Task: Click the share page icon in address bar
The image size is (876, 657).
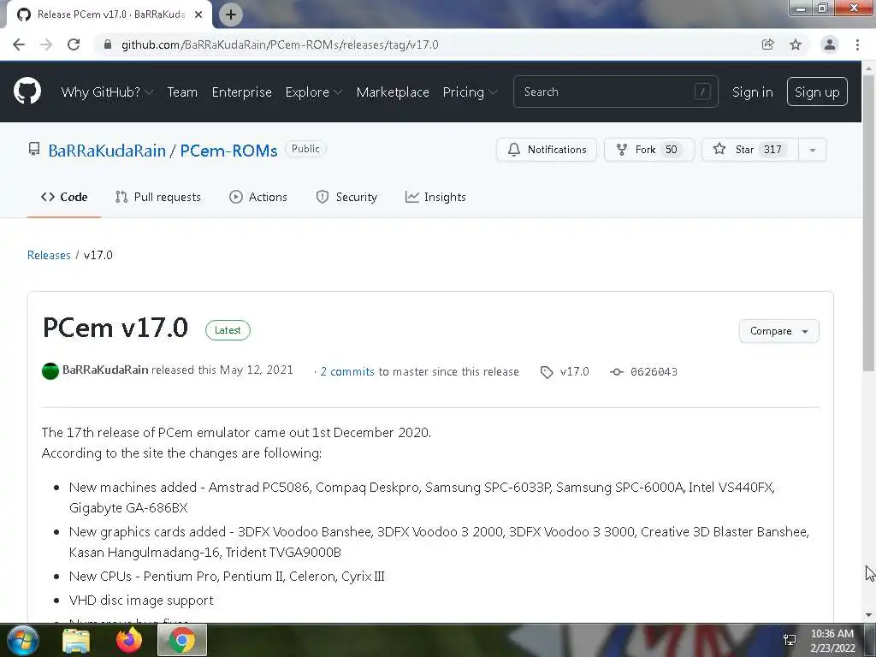Action: click(x=767, y=44)
